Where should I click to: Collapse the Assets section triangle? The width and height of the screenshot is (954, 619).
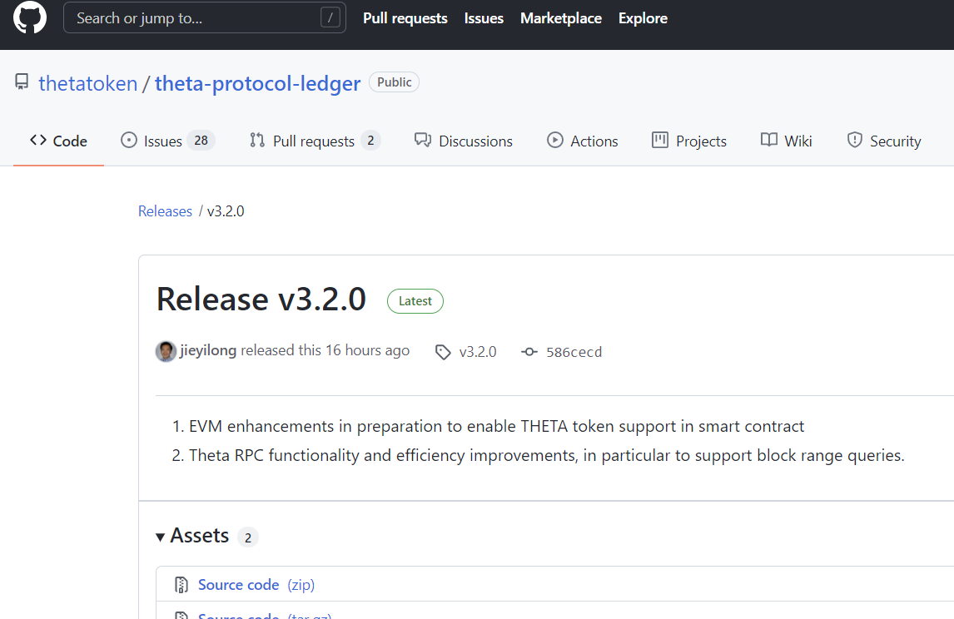[x=160, y=537]
